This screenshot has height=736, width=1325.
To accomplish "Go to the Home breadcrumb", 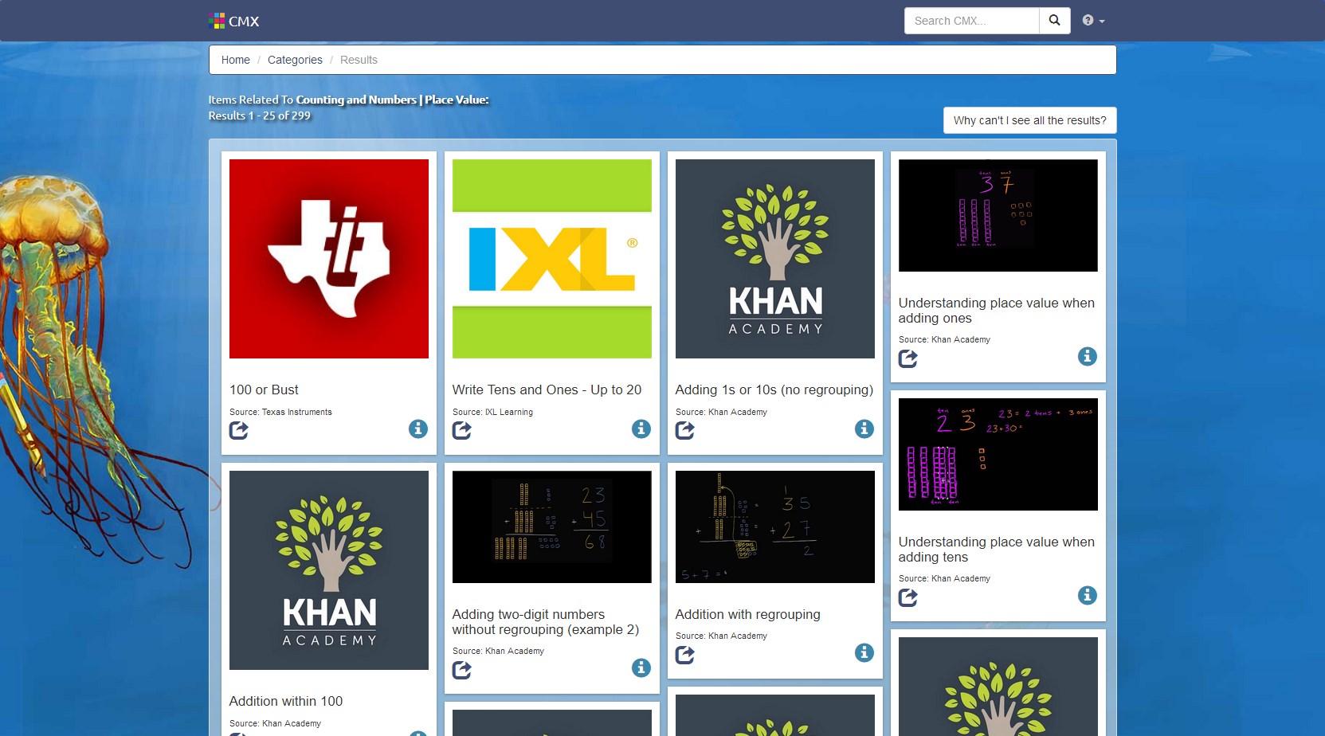I will [235, 60].
